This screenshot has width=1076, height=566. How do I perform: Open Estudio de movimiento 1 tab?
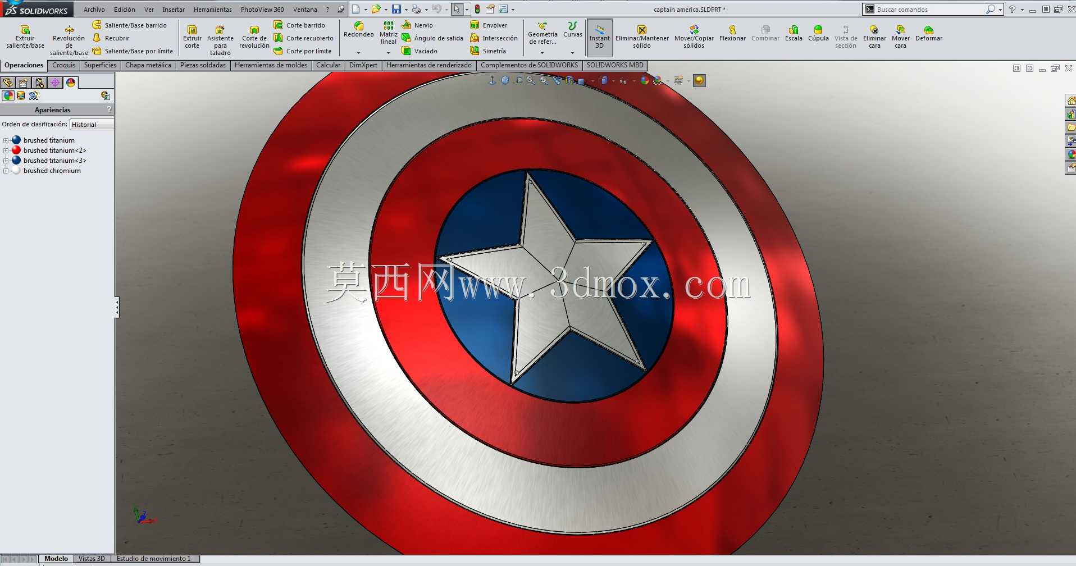click(x=154, y=559)
